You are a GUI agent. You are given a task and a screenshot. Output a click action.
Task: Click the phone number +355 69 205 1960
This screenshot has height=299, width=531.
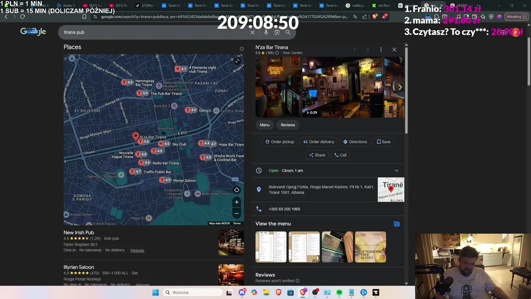pyautogui.click(x=284, y=209)
